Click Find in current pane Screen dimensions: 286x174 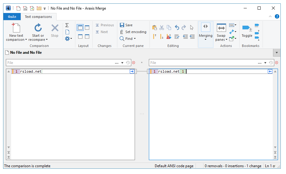click(x=126, y=39)
